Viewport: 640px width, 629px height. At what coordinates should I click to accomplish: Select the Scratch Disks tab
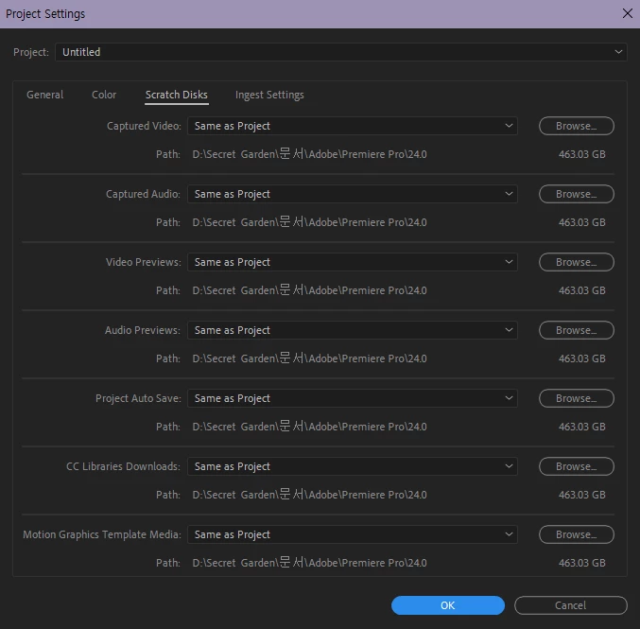[177, 95]
